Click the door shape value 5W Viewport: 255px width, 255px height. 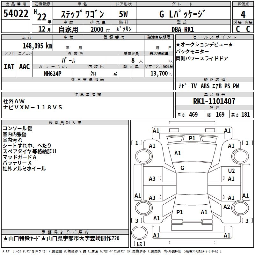[x=123, y=14]
